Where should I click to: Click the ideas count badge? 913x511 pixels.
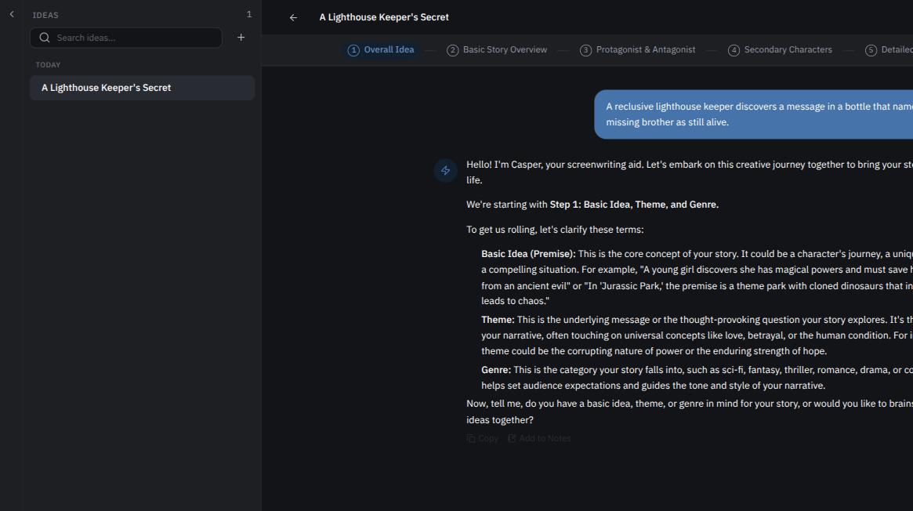click(249, 15)
